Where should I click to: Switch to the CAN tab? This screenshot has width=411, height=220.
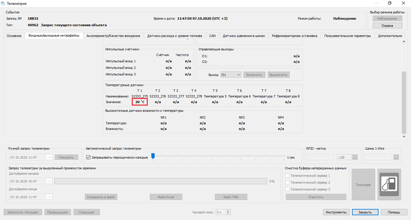click(212, 36)
